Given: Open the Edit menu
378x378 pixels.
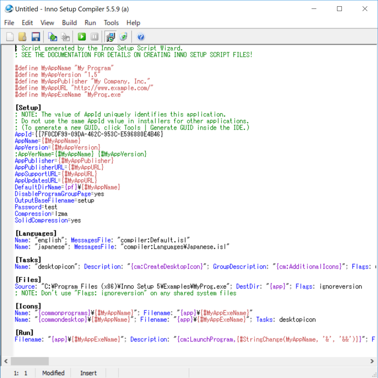Looking at the screenshot, I should tap(27, 23).
